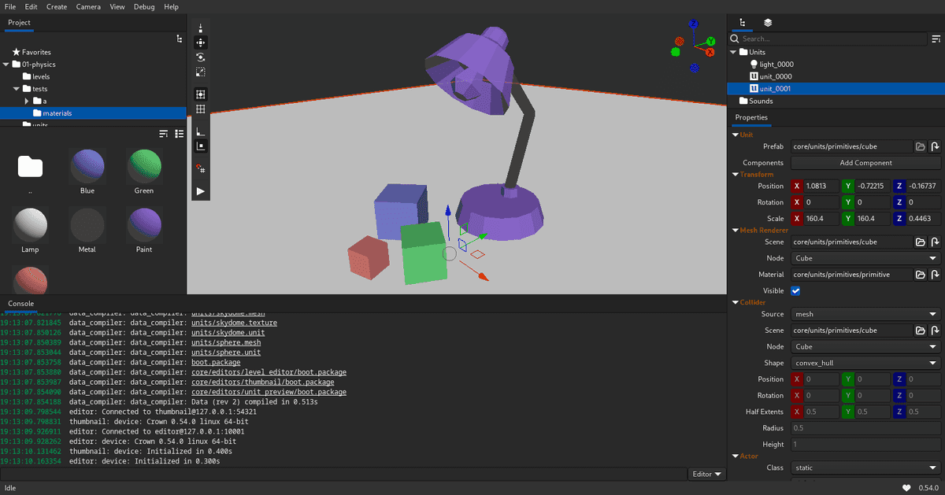Enable the magnet grid snapping toggle
945x495 pixels.
click(x=201, y=168)
